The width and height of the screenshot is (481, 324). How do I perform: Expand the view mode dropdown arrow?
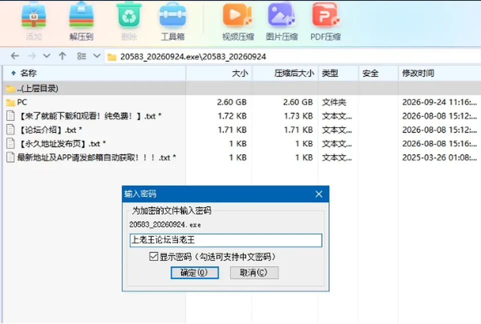97,56
